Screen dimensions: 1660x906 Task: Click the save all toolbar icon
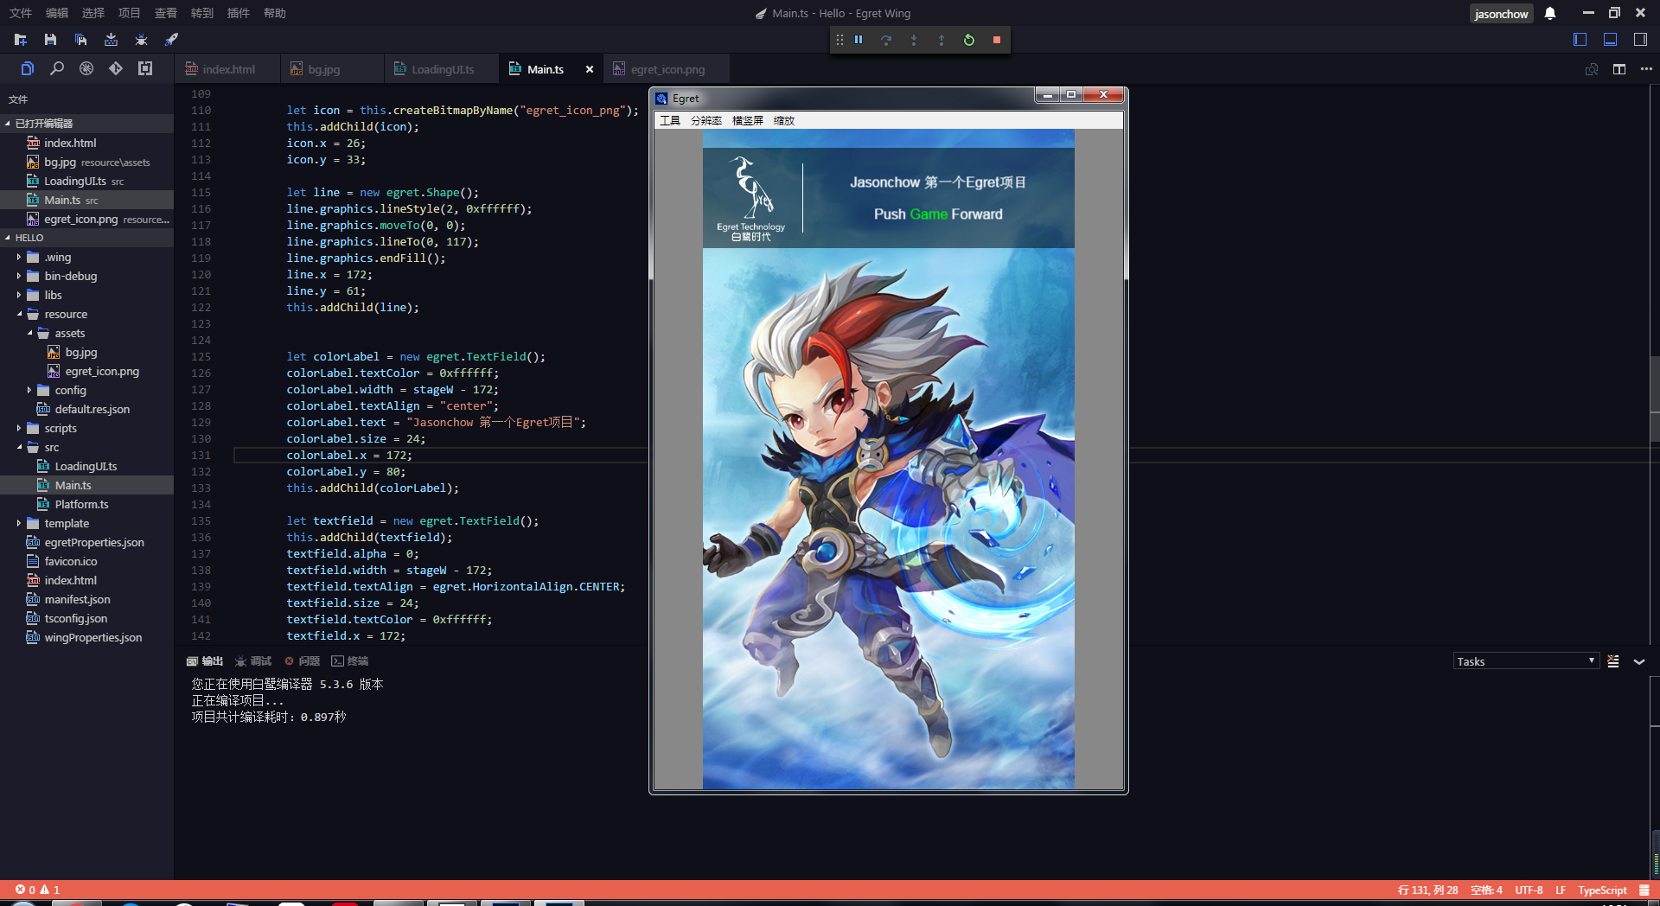point(80,40)
